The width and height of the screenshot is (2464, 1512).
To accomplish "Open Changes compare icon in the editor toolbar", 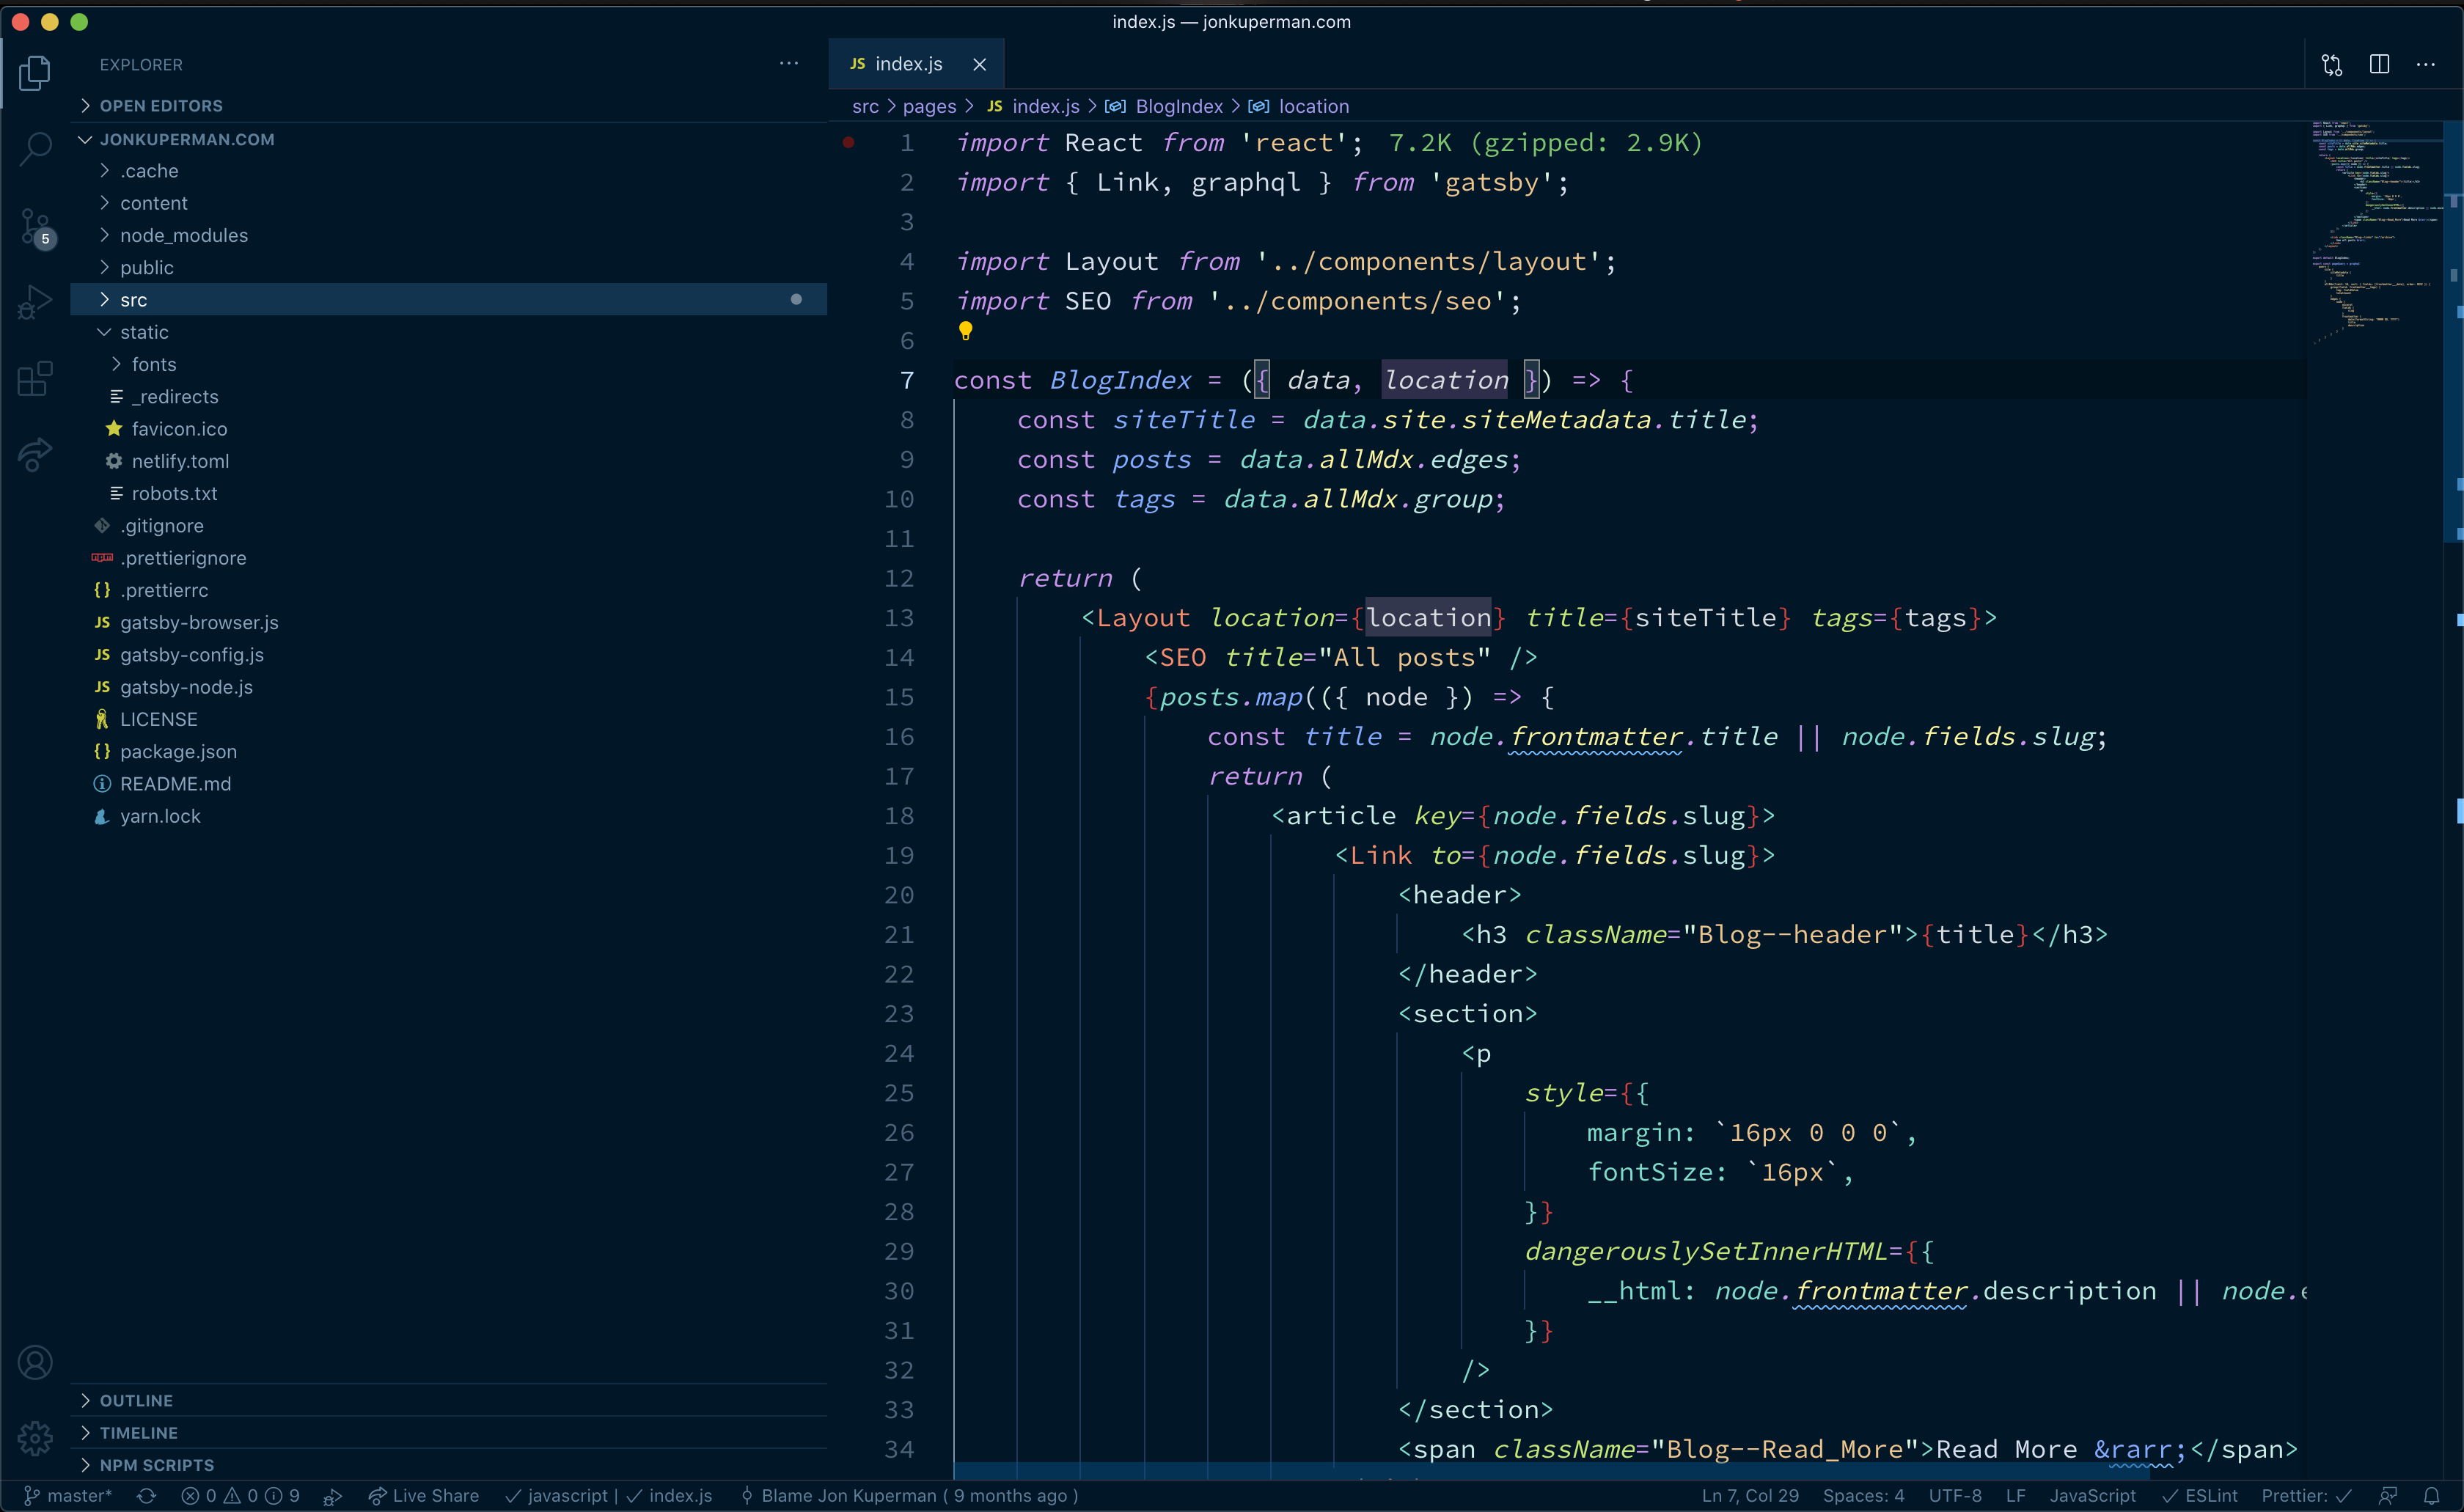I will pos(2332,65).
